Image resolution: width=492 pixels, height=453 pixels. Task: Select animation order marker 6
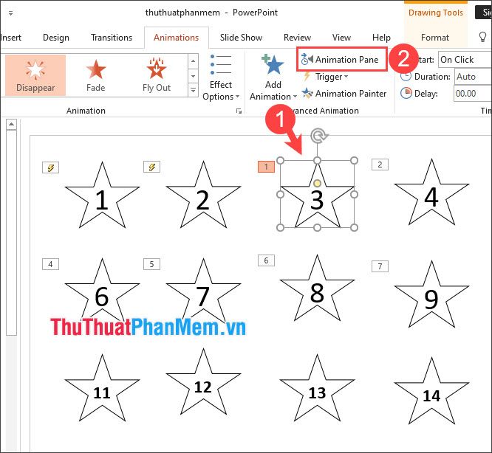265,260
